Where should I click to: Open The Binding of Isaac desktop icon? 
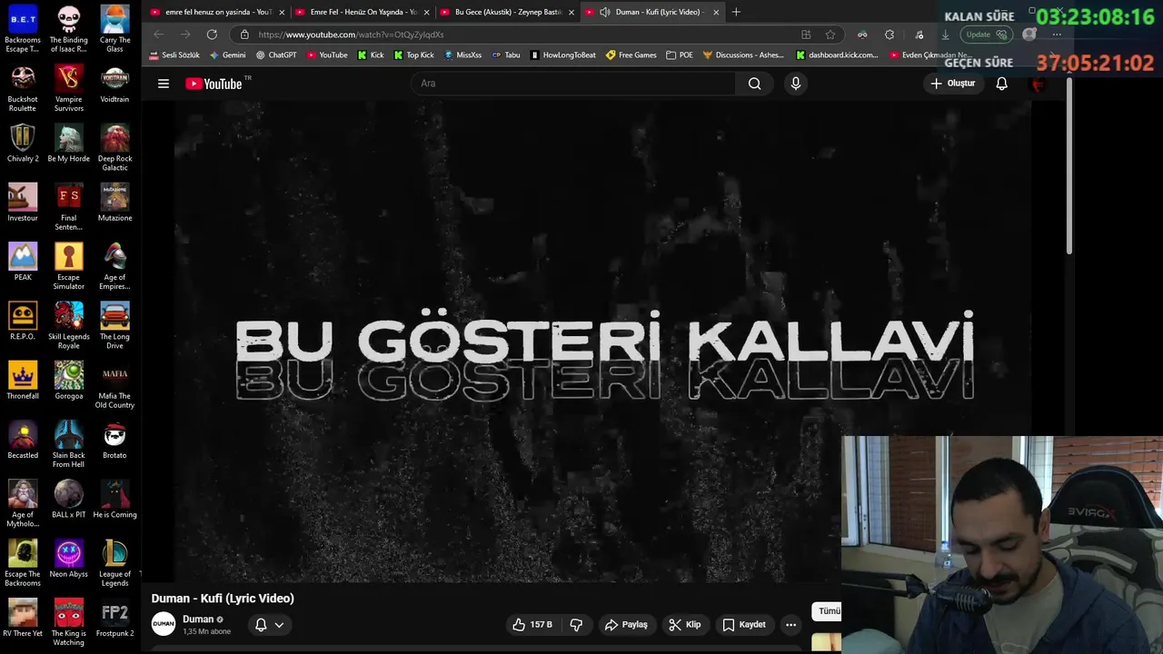(x=68, y=29)
